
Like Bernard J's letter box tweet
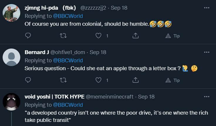[99, 80]
